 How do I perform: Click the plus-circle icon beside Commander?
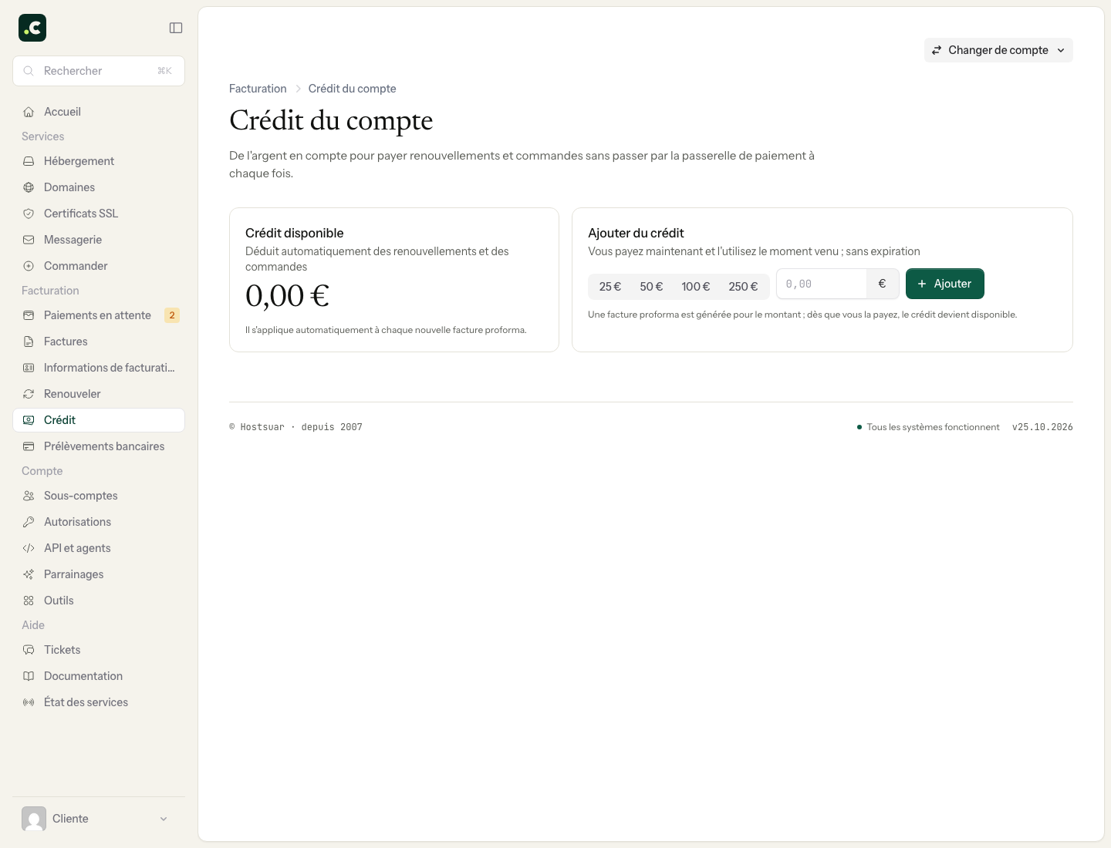click(29, 266)
